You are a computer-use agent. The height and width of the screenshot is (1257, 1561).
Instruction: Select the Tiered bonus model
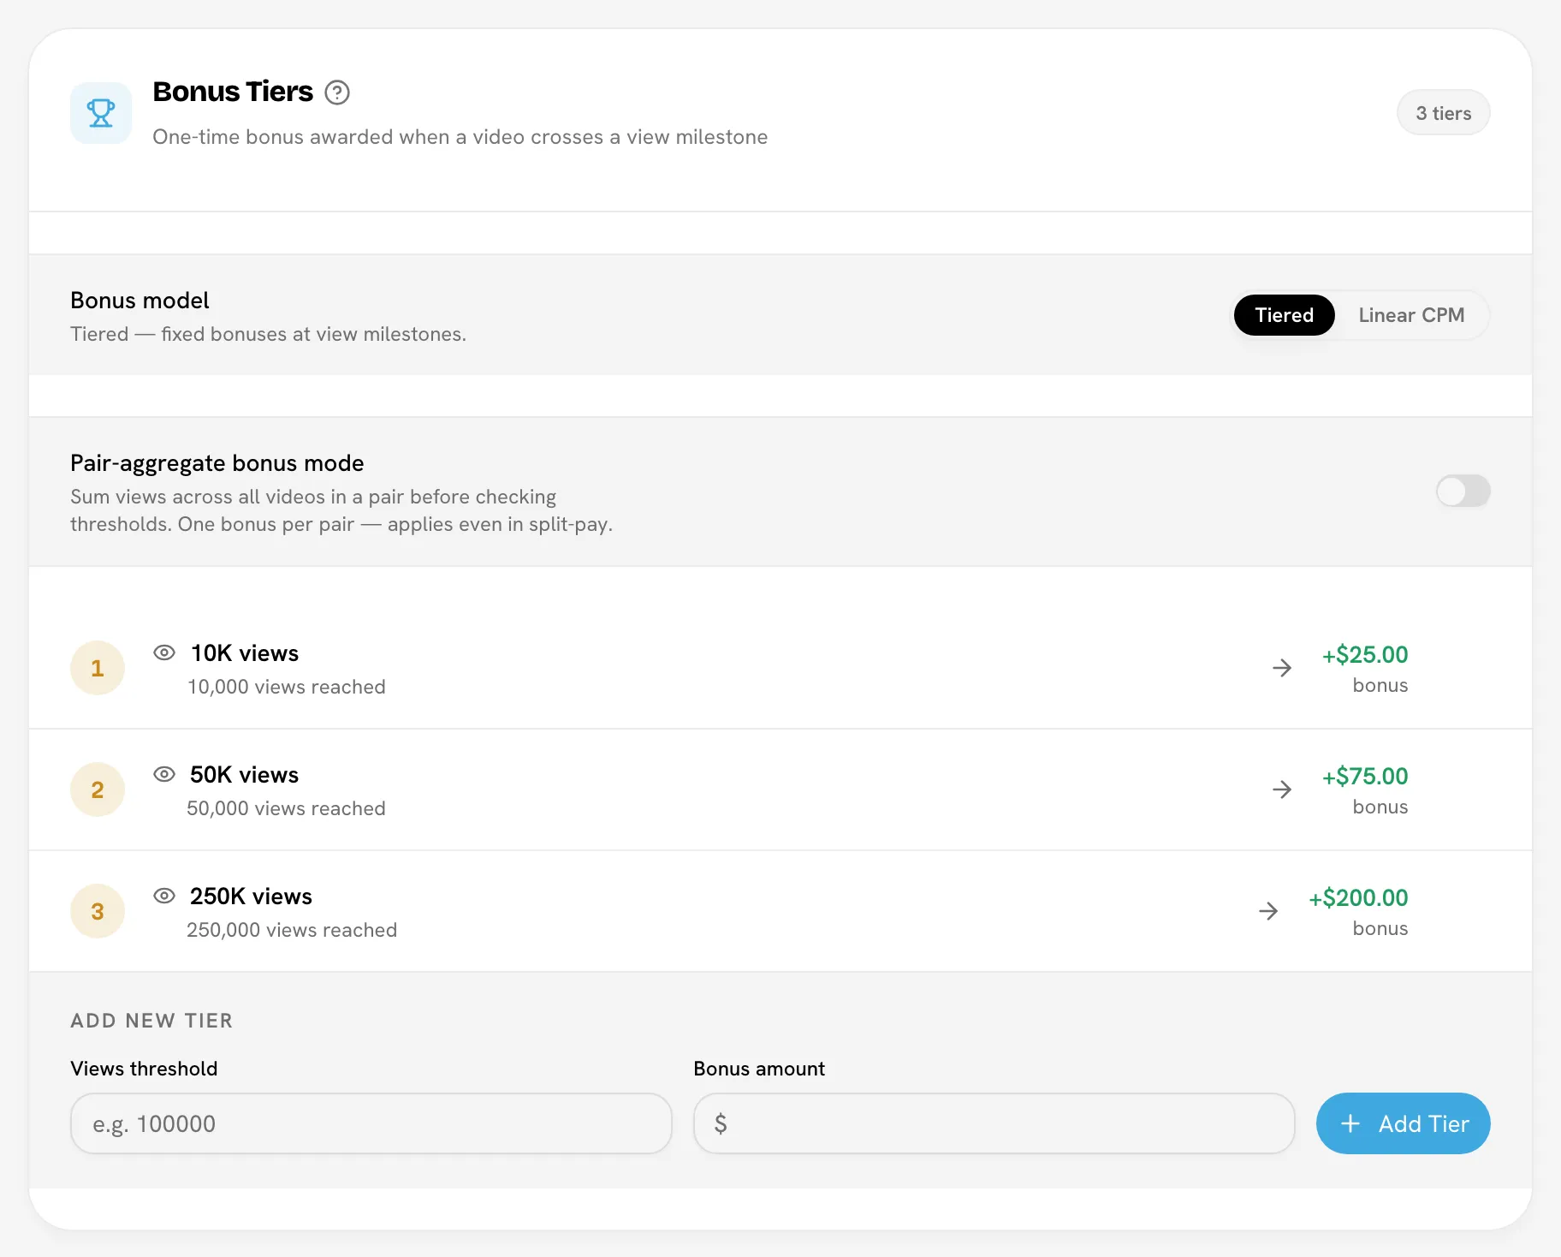pyautogui.click(x=1284, y=315)
